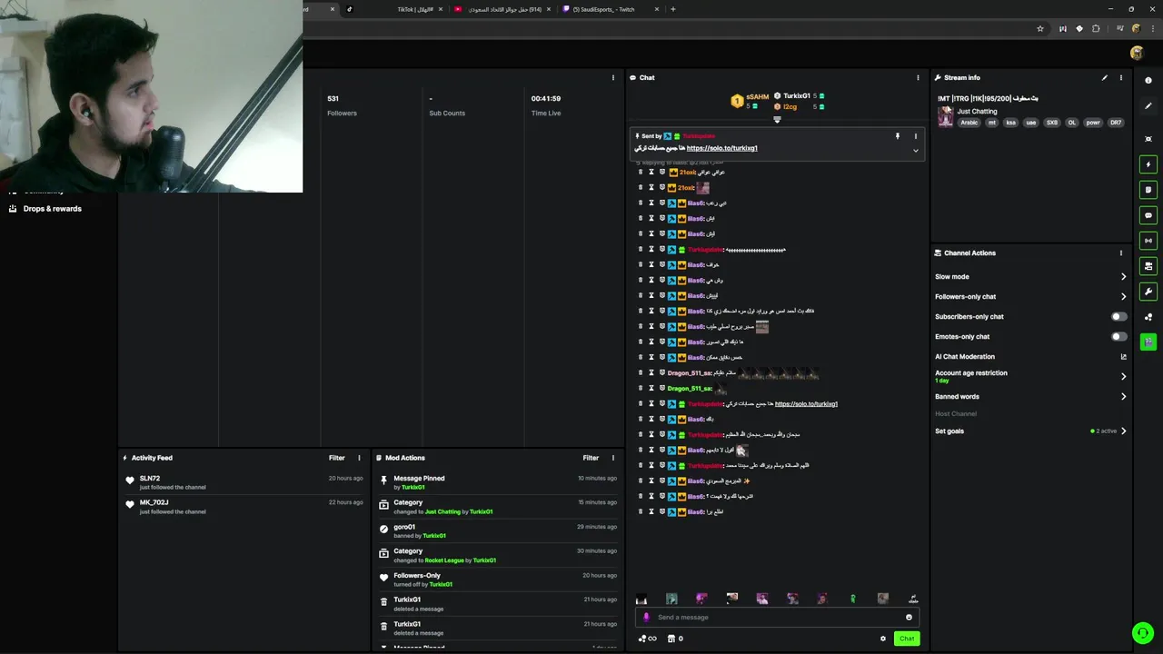This screenshot has height=654, width=1163.
Task: Click Message Pinned by TurkixG1 entry
Action: tap(497, 482)
